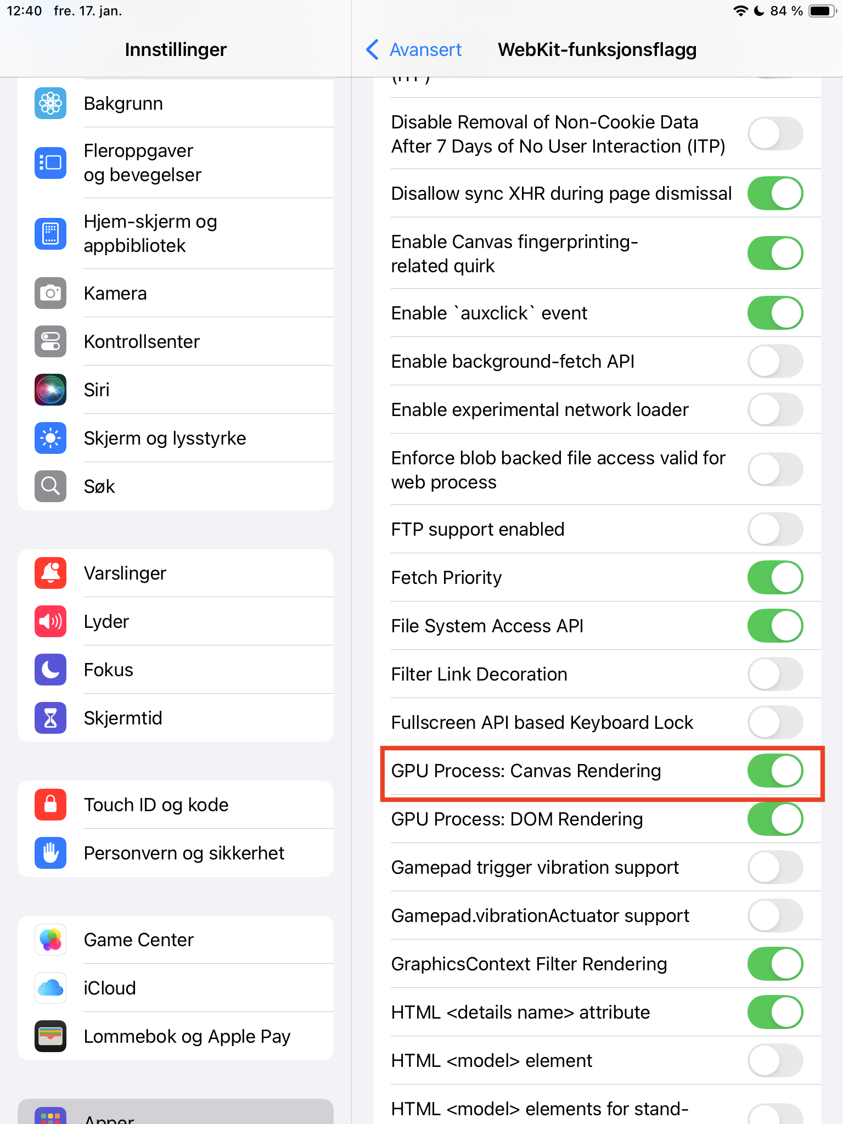The image size is (843, 1124).
Task: Open the Bakgrunn flower icon
Action: (50, 103)
